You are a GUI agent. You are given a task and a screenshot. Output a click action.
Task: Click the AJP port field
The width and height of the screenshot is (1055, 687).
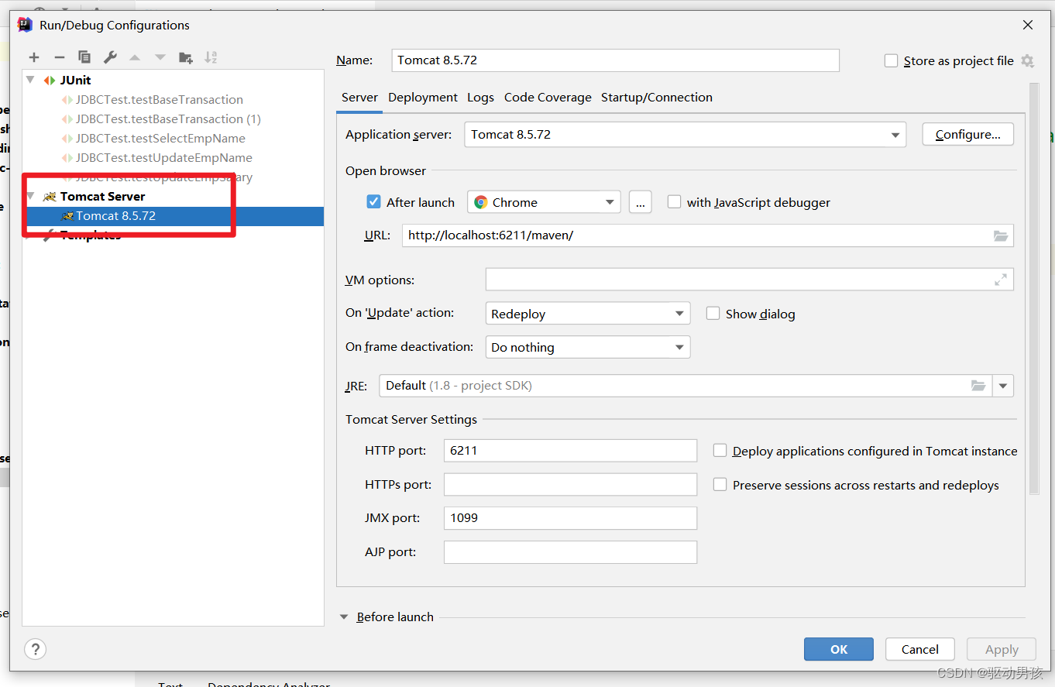(570, 551)
